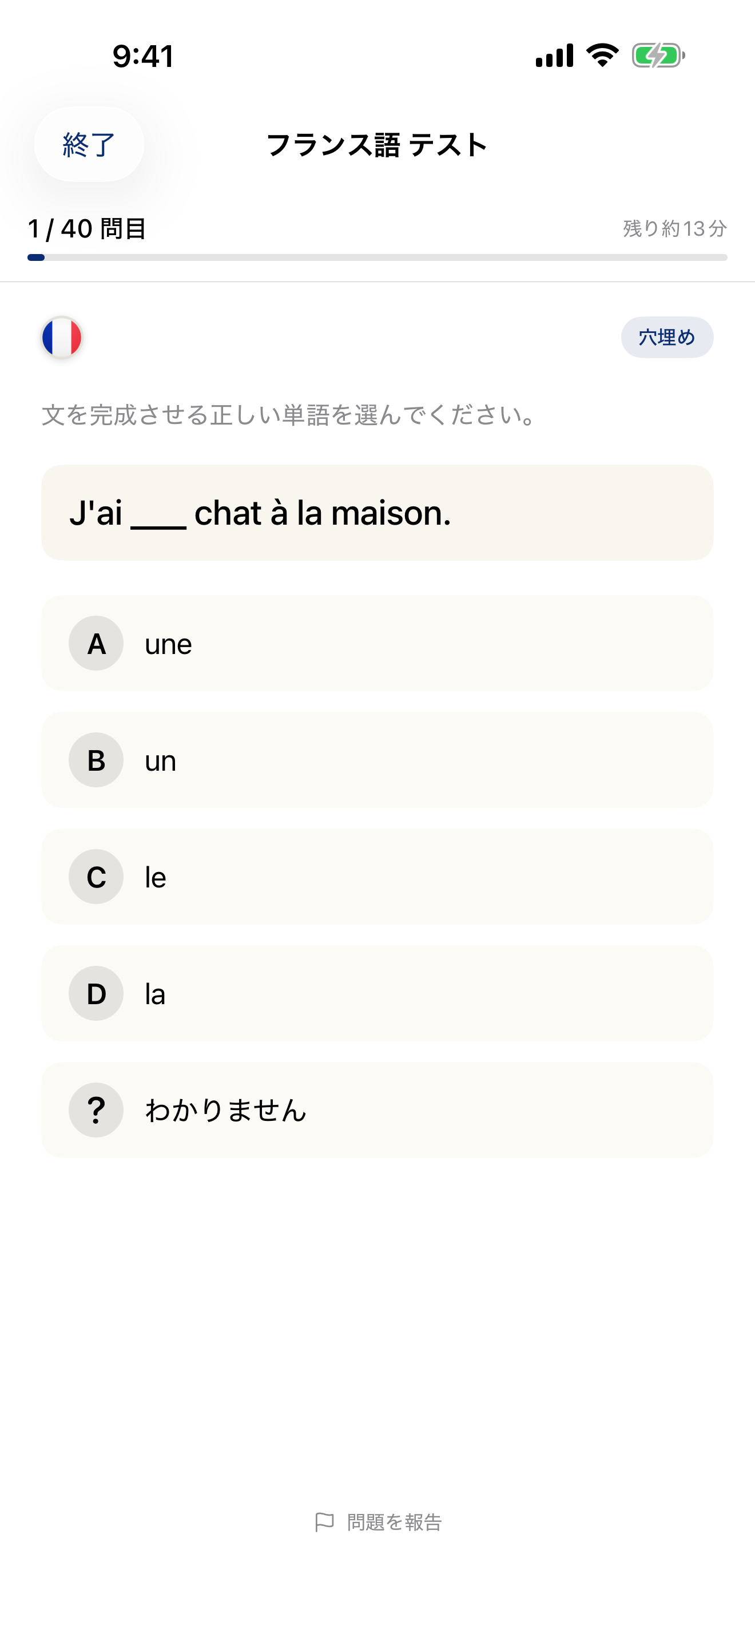The width and height of the screenshot is (755, 1641).
Task: Select answer option un
Action: point(377,760)
